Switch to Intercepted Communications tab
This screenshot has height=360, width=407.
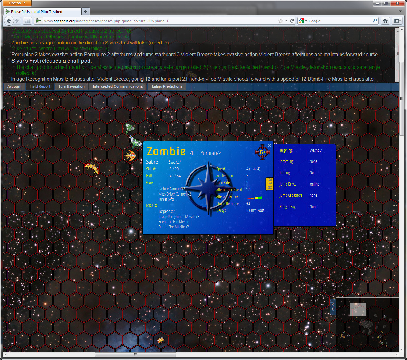tap(117, 86)
